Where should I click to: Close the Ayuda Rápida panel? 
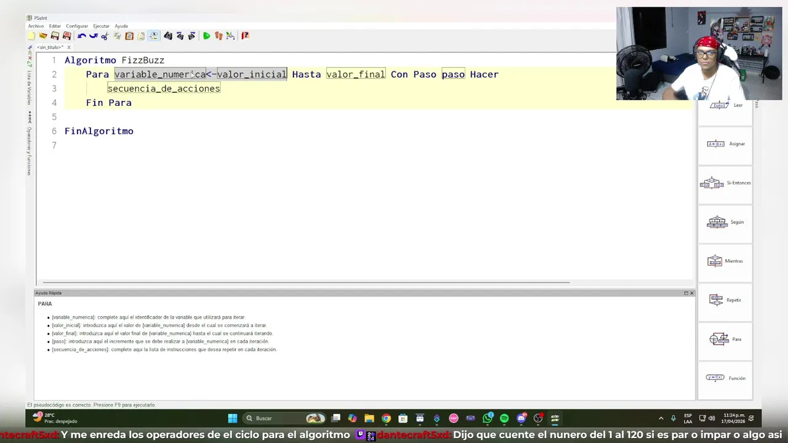pos(691,293)
